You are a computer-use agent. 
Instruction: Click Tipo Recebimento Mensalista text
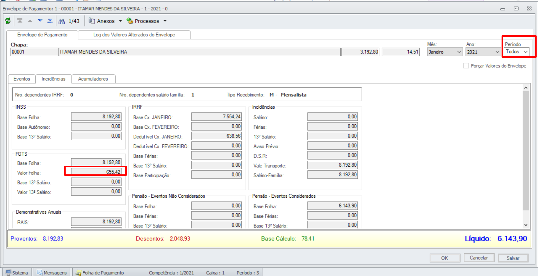[x=288, y=95]
